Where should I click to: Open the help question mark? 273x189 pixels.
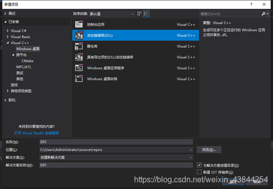point(251,4)
